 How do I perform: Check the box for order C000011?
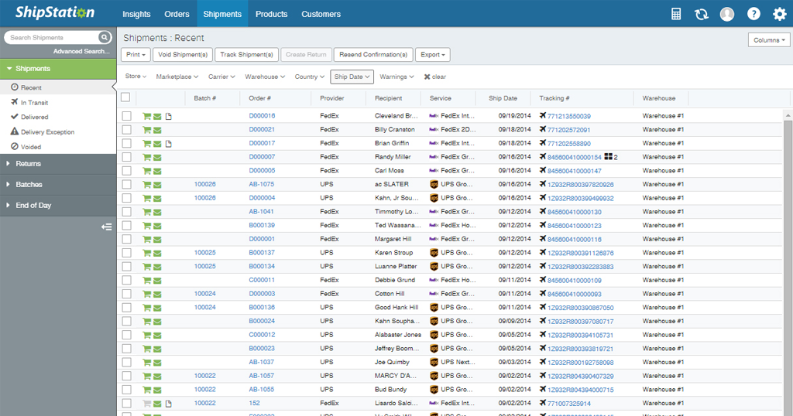pos(126,280)
